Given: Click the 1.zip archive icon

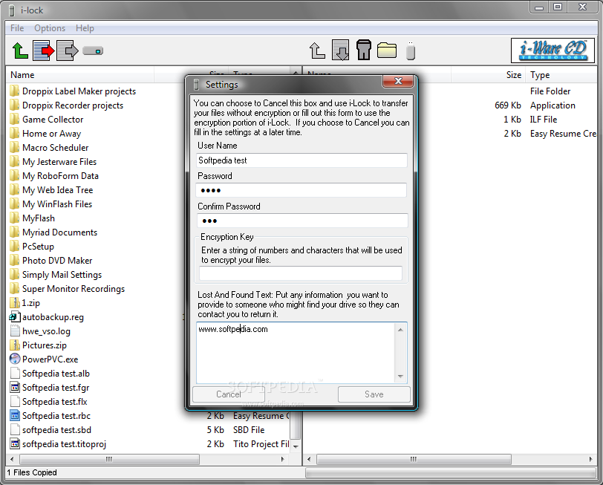Looking at the screenshot, I should (x=15, y=303).
